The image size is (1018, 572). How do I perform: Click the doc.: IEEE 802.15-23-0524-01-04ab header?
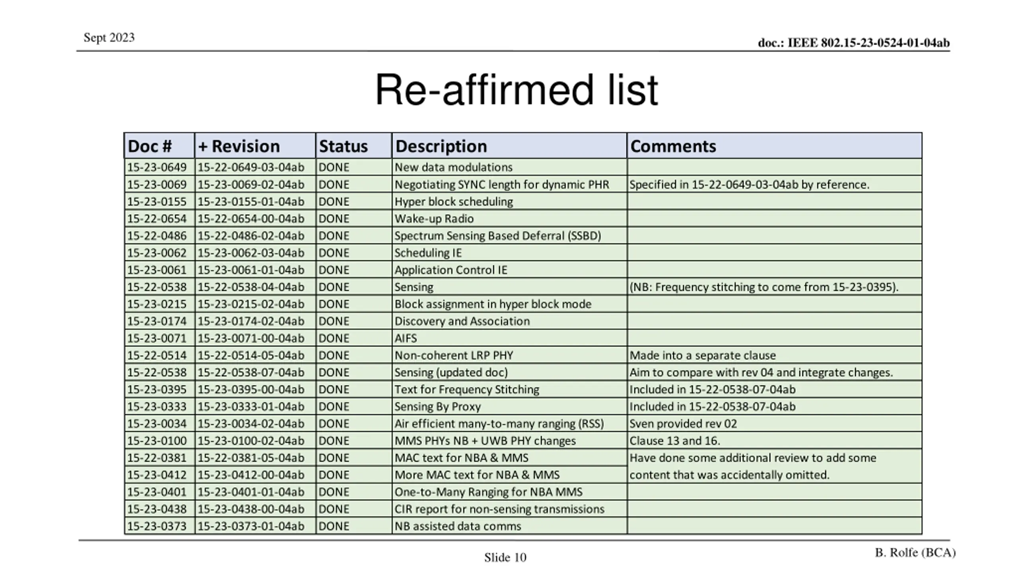coord(854,43)
